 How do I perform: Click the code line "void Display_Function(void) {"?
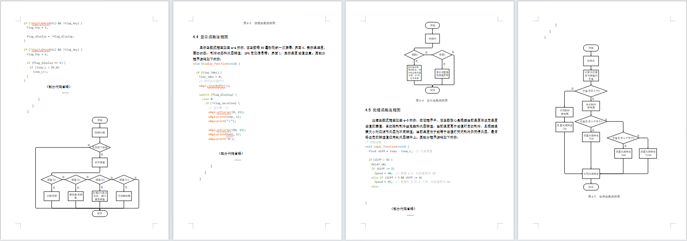coord(216,64)
